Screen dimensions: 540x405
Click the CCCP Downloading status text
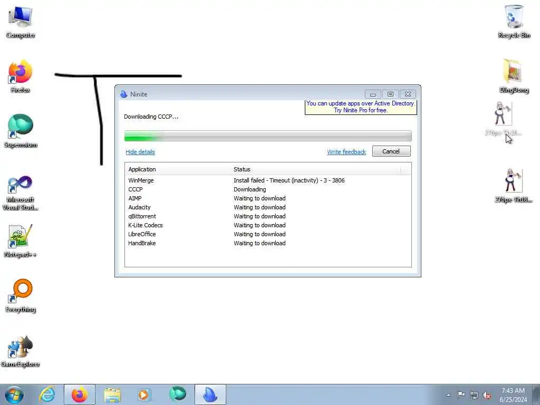point(249,189)
